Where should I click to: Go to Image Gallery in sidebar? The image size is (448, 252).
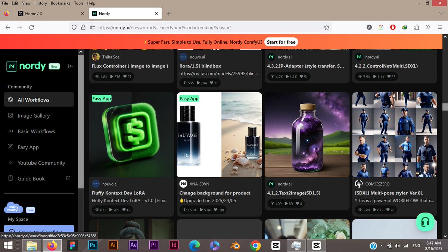(39, 116)
